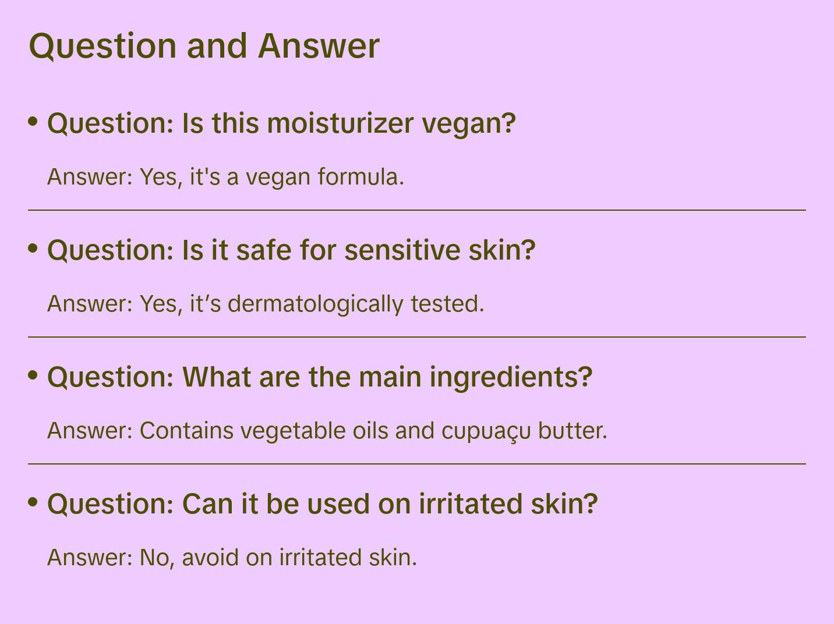Click the bullet before the vegan question
This screenshot has height=624, width=834.
33,121
